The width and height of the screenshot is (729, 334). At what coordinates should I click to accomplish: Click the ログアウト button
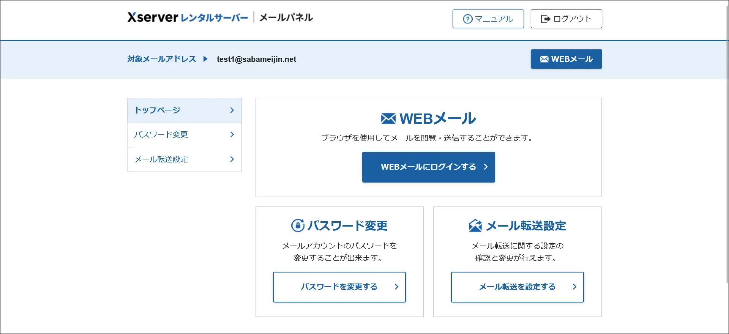click(x=566, y=19)
